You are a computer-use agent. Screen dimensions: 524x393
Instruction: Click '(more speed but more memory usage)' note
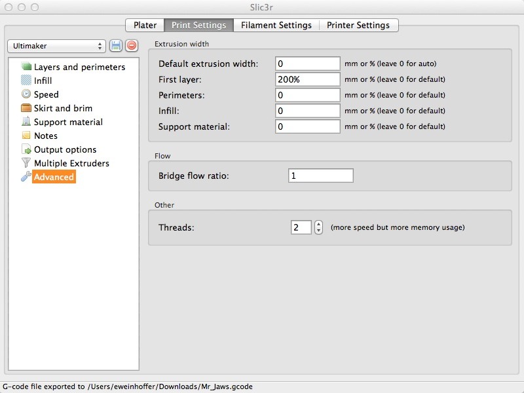pos(398,227)
